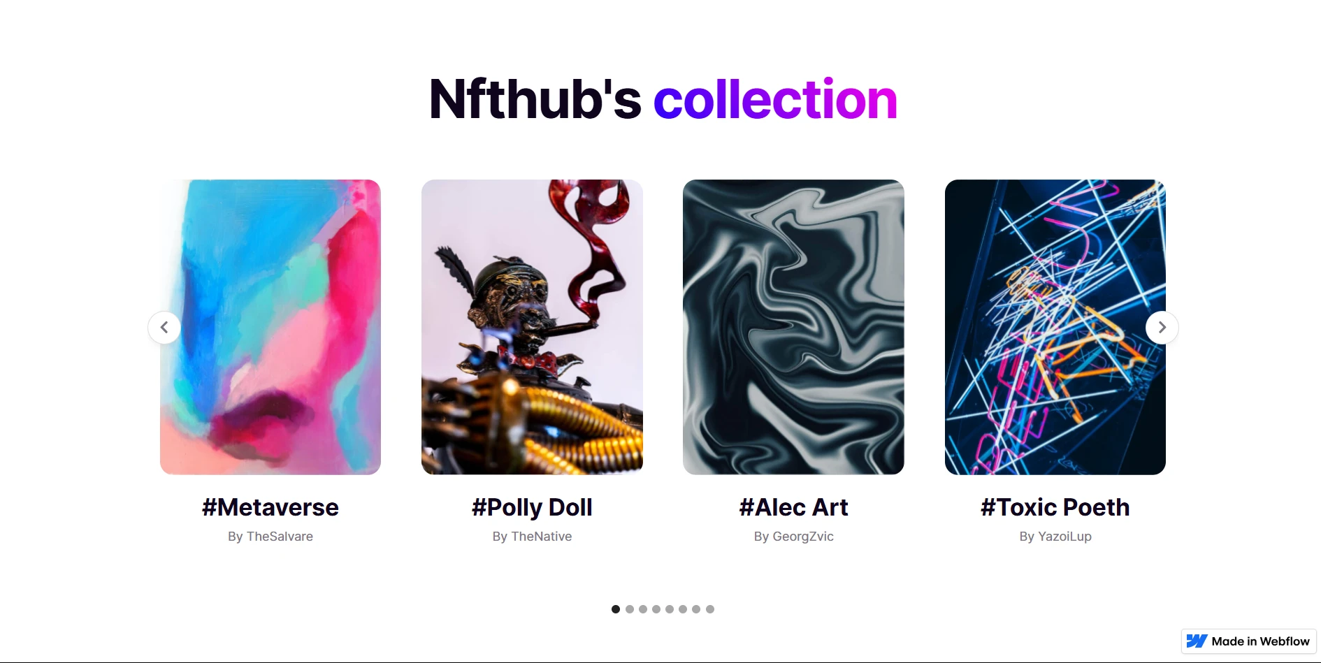
Task: Click the #Polly Doll title link
Action: (532, 507)
